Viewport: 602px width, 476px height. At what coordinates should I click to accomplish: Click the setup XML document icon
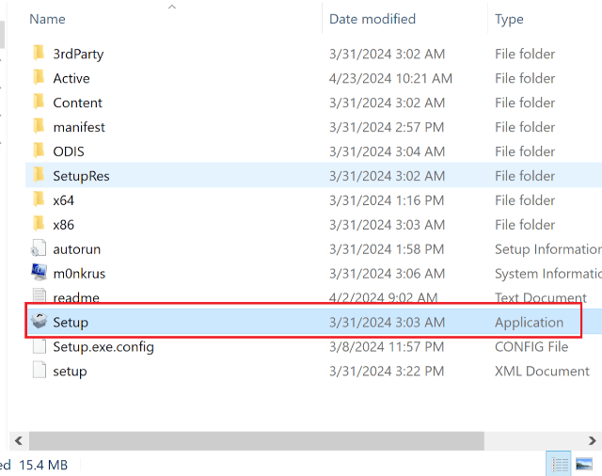[40, 370]
